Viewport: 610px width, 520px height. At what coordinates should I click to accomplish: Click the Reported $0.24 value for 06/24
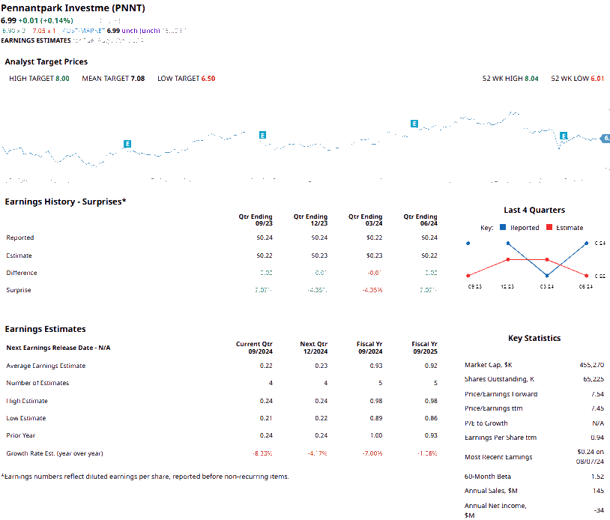coord(429,238)
